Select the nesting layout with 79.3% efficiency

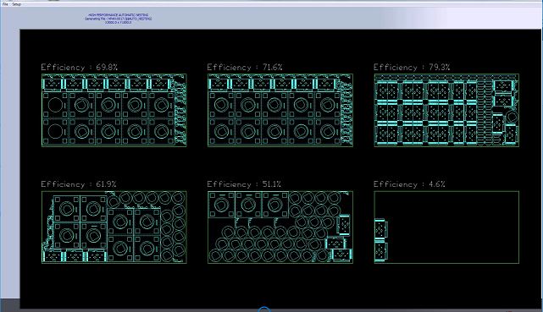click(446, 110)
